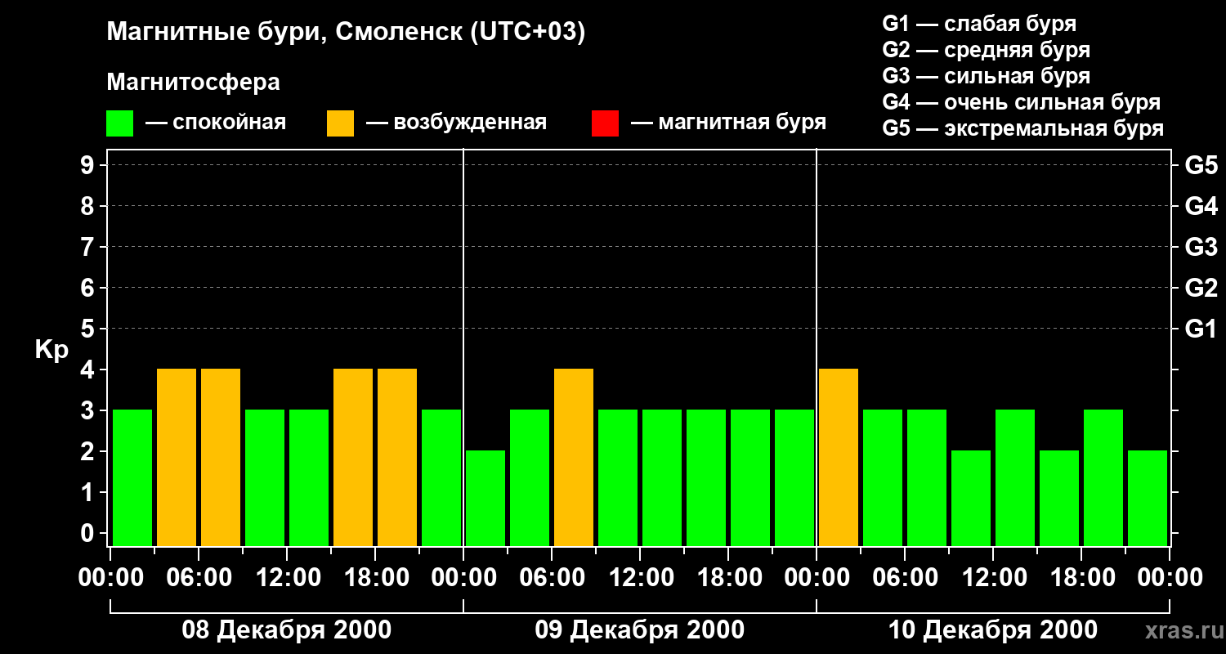Viewport: 1226px width, 654px height.
Task: Click the 'Магнитосфера' heading
Action: point(193,83)
